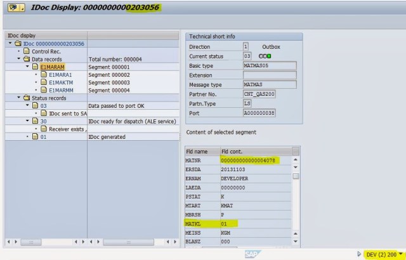Viewport: 406px width, 260px height.
Task: Click the 'Fld cont.' column header
Action: (256, 152)
